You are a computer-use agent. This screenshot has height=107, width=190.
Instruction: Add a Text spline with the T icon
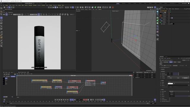[158, 15]
